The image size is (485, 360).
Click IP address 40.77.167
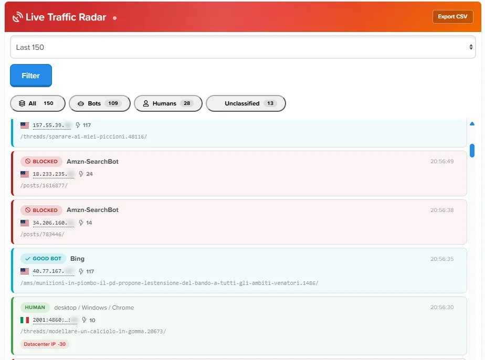pyautogui.click(x=53, y=271)
